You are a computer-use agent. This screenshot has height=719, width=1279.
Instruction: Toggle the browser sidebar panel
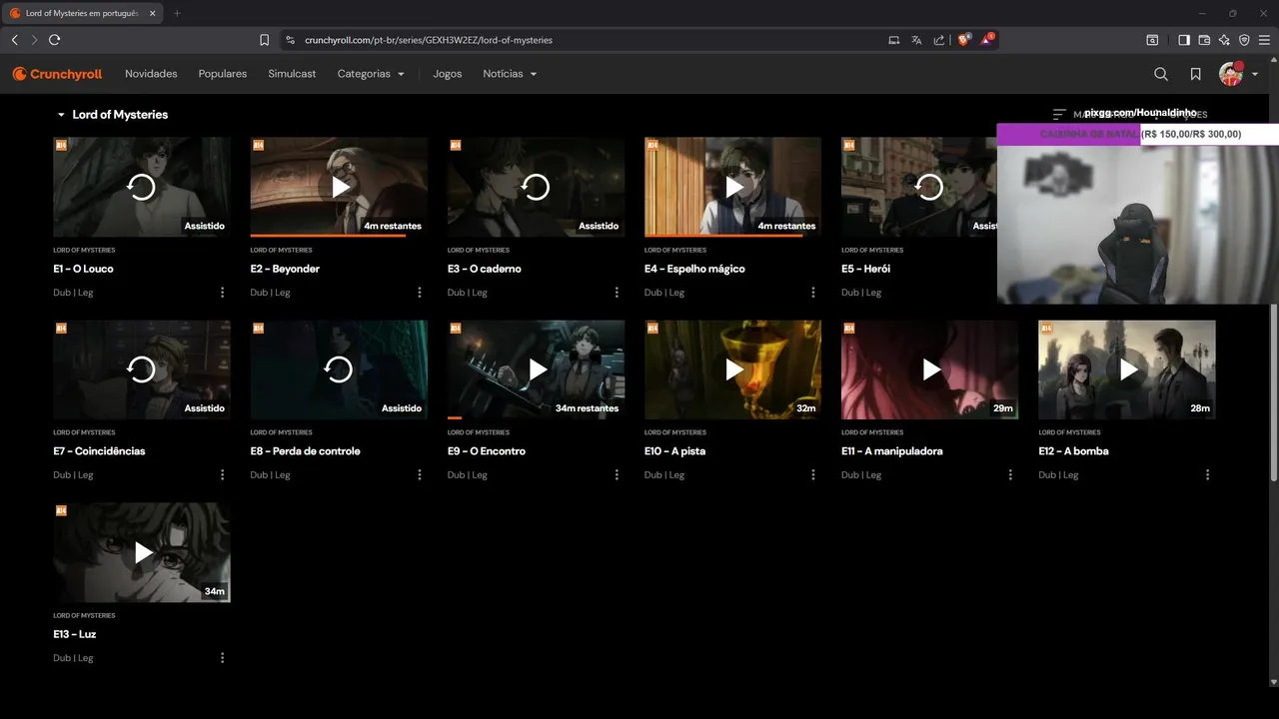[x=1184, y=40]
